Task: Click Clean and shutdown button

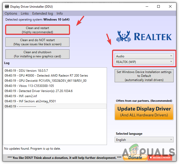Action: click(37, 54)
